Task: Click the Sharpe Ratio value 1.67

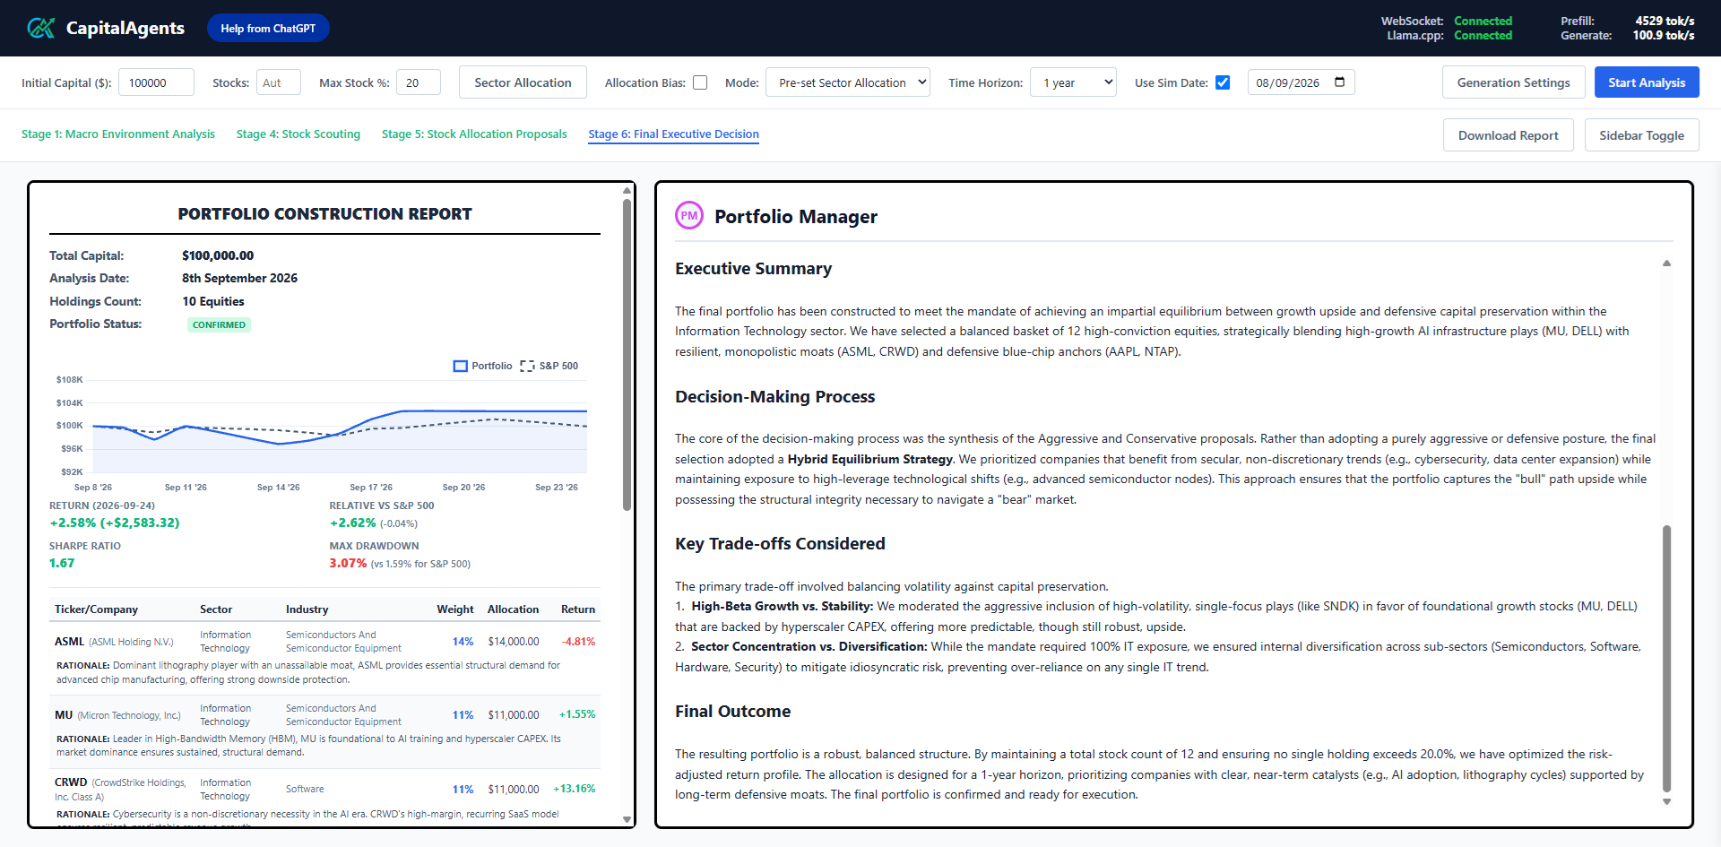Action: pyautogui.click(x=62, y=563)
